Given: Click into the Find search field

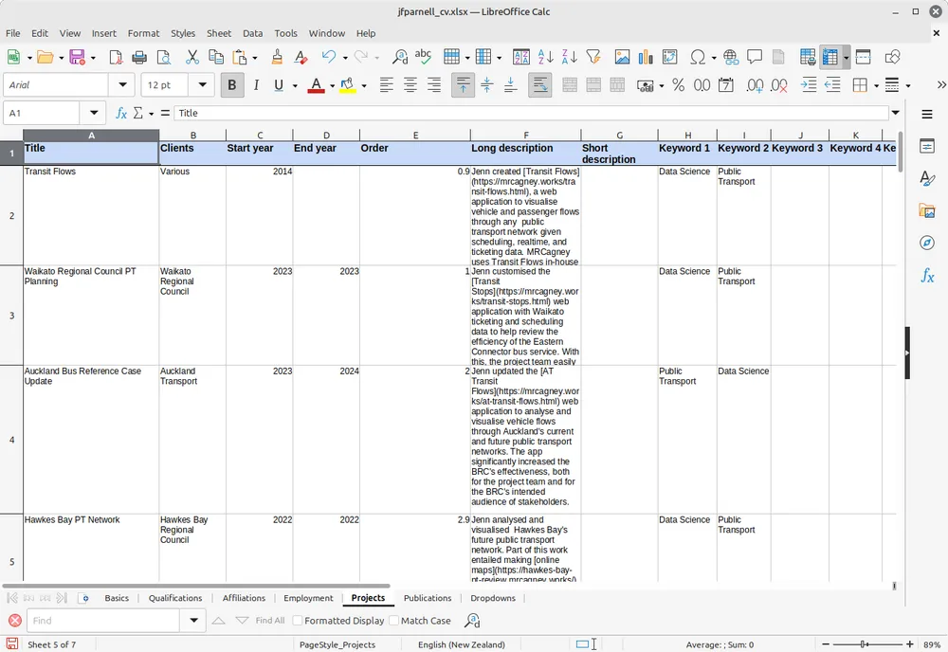Looking at the screenshot, I should [x=104, y=621].
